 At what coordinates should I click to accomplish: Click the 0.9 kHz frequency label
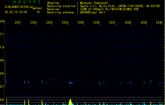(x=2, y=60)
